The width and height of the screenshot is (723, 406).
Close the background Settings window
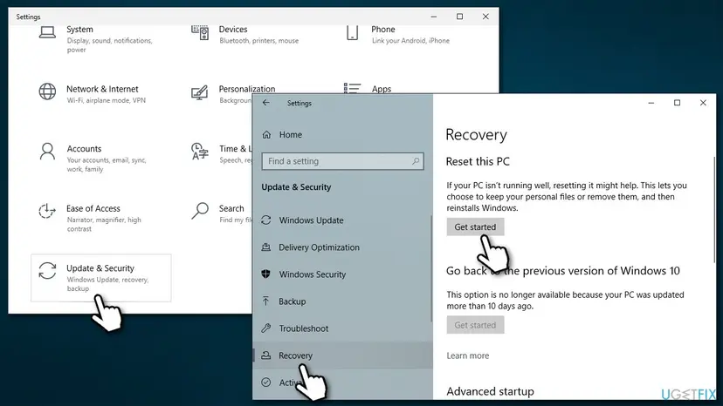[x=485, y=17]
